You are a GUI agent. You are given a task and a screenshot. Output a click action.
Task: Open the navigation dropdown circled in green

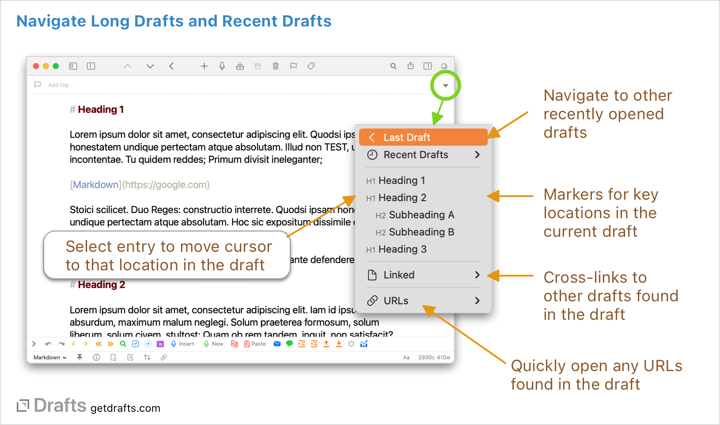pyautogui.click(x=445, y=85)
